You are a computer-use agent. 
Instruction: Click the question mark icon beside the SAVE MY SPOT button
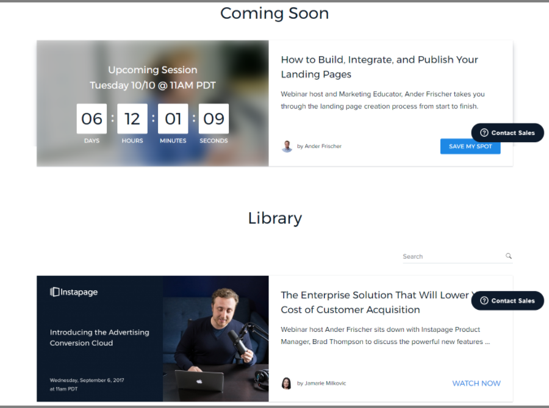click(x=484, y=133)
